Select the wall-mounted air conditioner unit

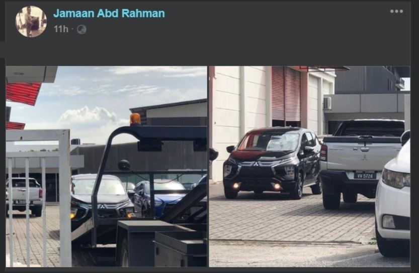coord(327,103)
